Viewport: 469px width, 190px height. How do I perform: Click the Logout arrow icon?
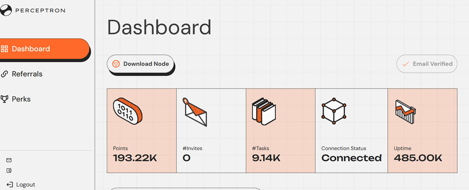[x=9, y=185]
